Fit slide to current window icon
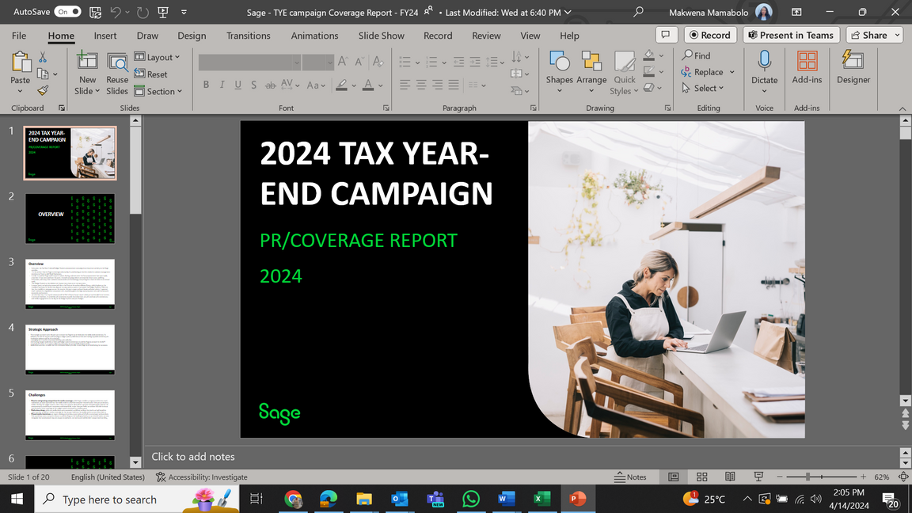 coord(902,477)
